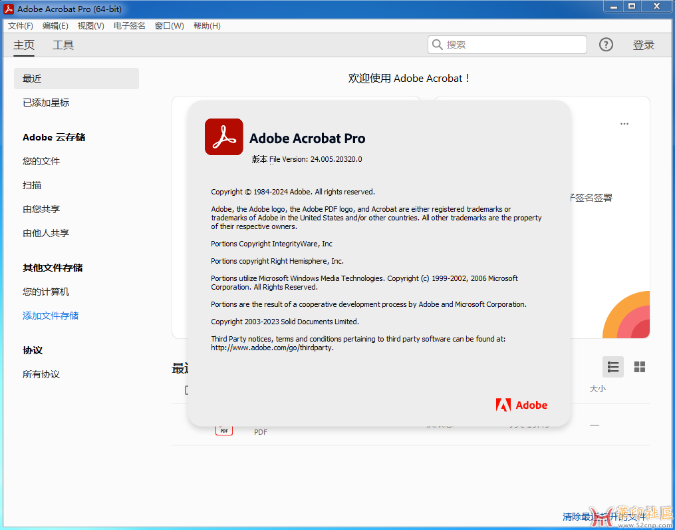Click the 协议 sidebar heading
Screen dimensions: 675x530
33,350
